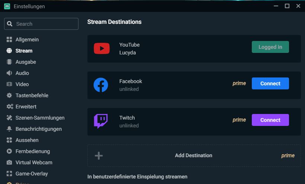This screenshot has height=184, width=305.
Task: Go to the Erweitert settings section
Action: (26, 107)
